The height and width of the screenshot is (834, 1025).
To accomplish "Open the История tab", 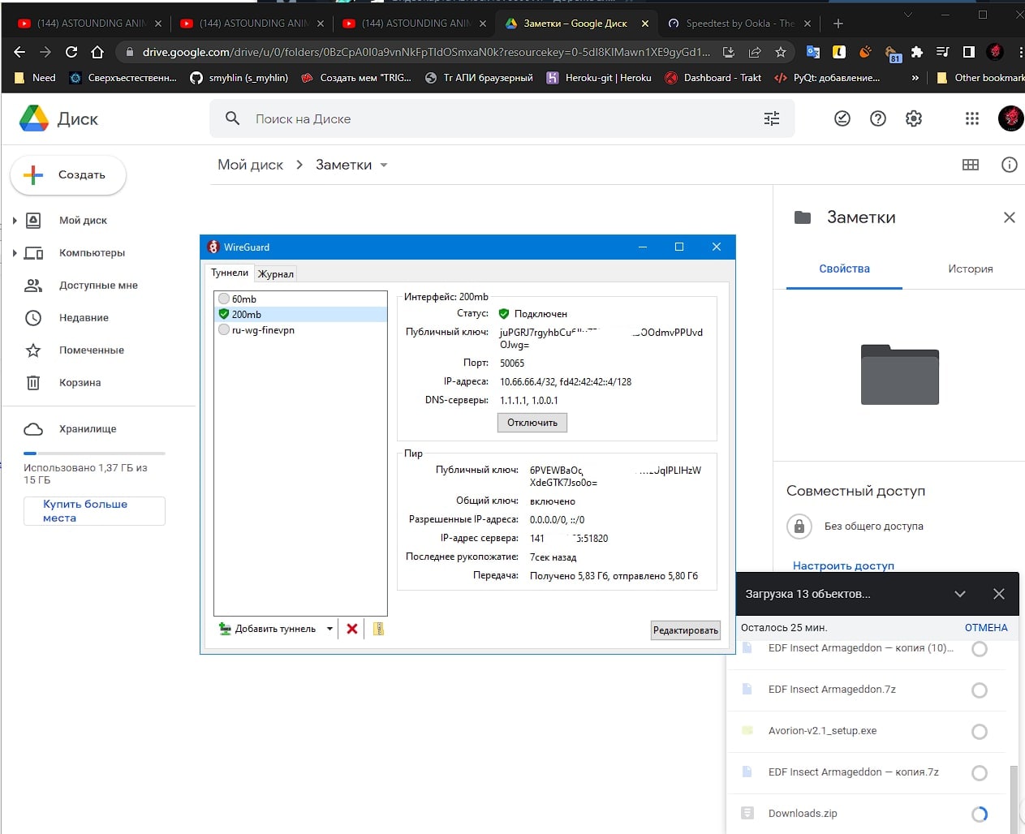I will pos(970,269).
